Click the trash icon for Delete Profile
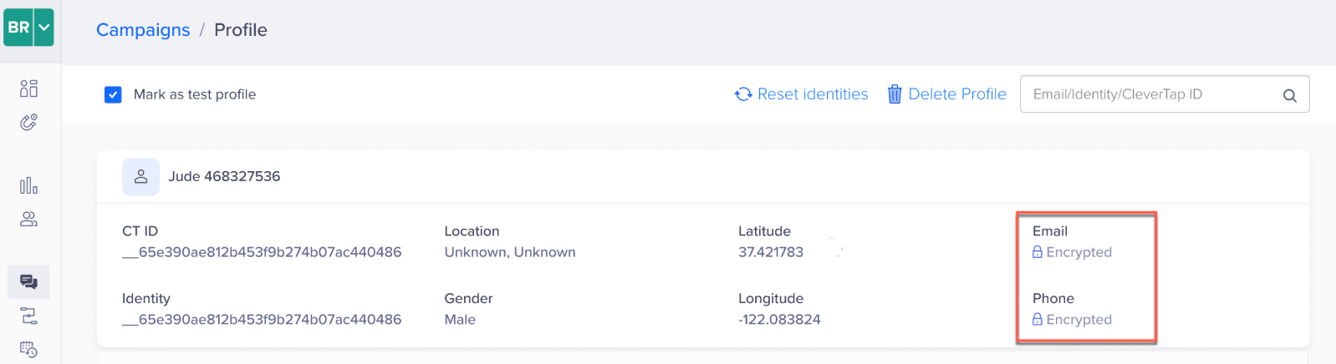The image size is (1336, 364). 895,94
